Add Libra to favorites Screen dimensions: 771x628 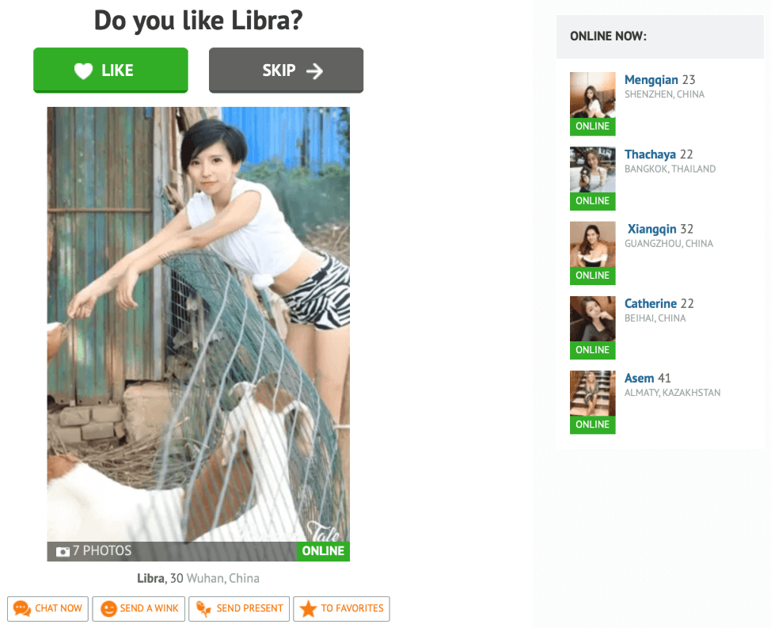click(342, 609)
